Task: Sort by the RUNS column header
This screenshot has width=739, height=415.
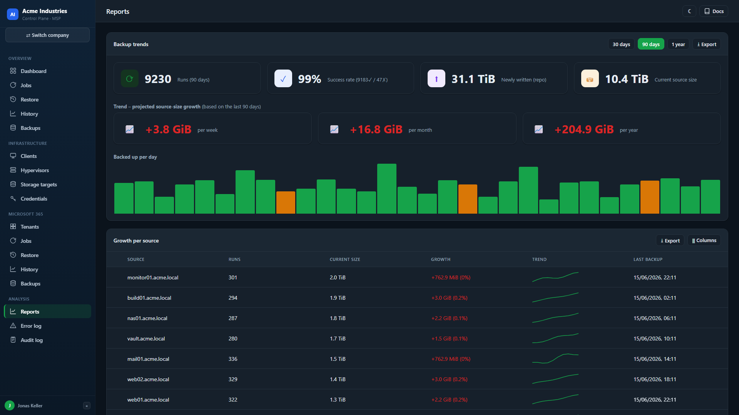Action: click(234, 259)
